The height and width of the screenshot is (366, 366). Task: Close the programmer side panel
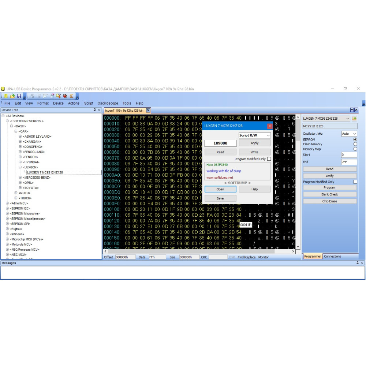click(356, 110)
